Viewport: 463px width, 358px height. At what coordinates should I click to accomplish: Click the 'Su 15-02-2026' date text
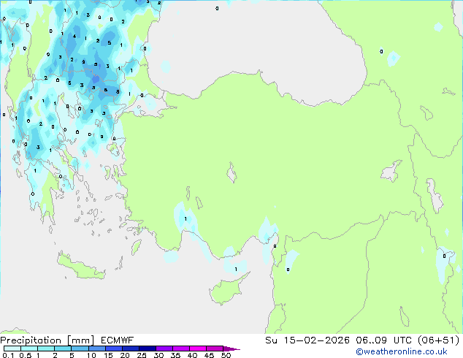click(x=307, y=340)
